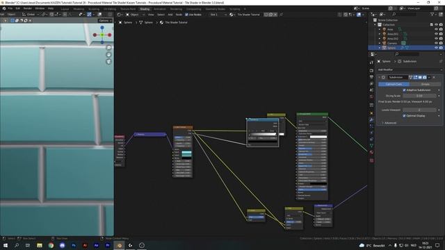445x250 pixels.
Task: Open the outliner filter funnel icon
Action: coord(432,14)
